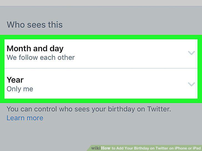Tap the birthday visibility description text
This screenshot has width=202, height=151.
point(89,109)
